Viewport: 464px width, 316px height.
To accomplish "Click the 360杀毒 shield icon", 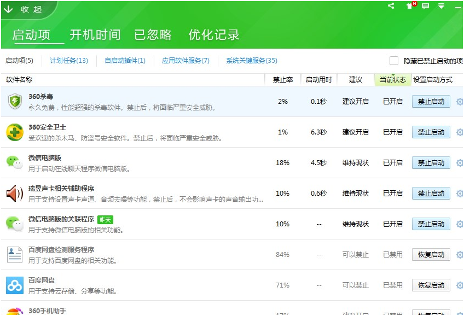I will (15, 101).
